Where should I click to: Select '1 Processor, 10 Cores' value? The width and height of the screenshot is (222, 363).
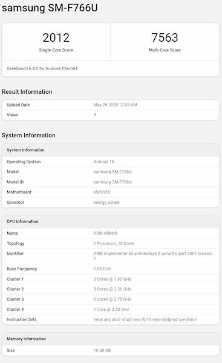114,244
